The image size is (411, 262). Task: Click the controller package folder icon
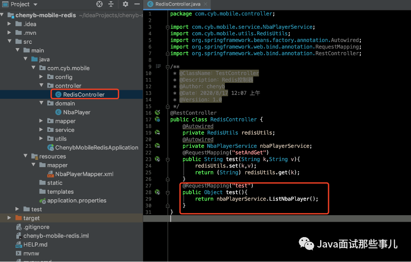50,85
